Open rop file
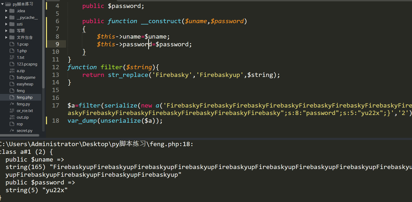412x202 pixels. (x=20, y=124)
